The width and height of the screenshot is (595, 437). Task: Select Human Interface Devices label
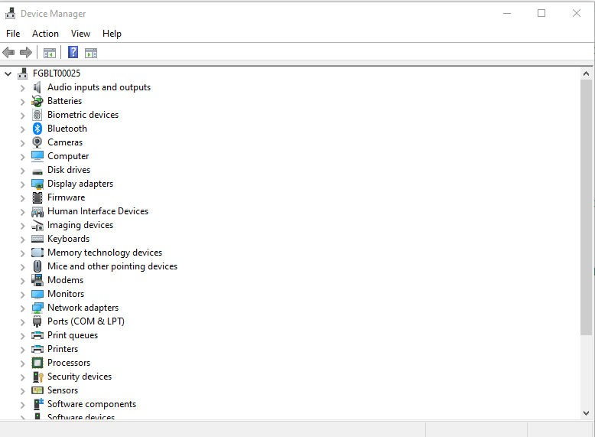click(x=98, y=211)
